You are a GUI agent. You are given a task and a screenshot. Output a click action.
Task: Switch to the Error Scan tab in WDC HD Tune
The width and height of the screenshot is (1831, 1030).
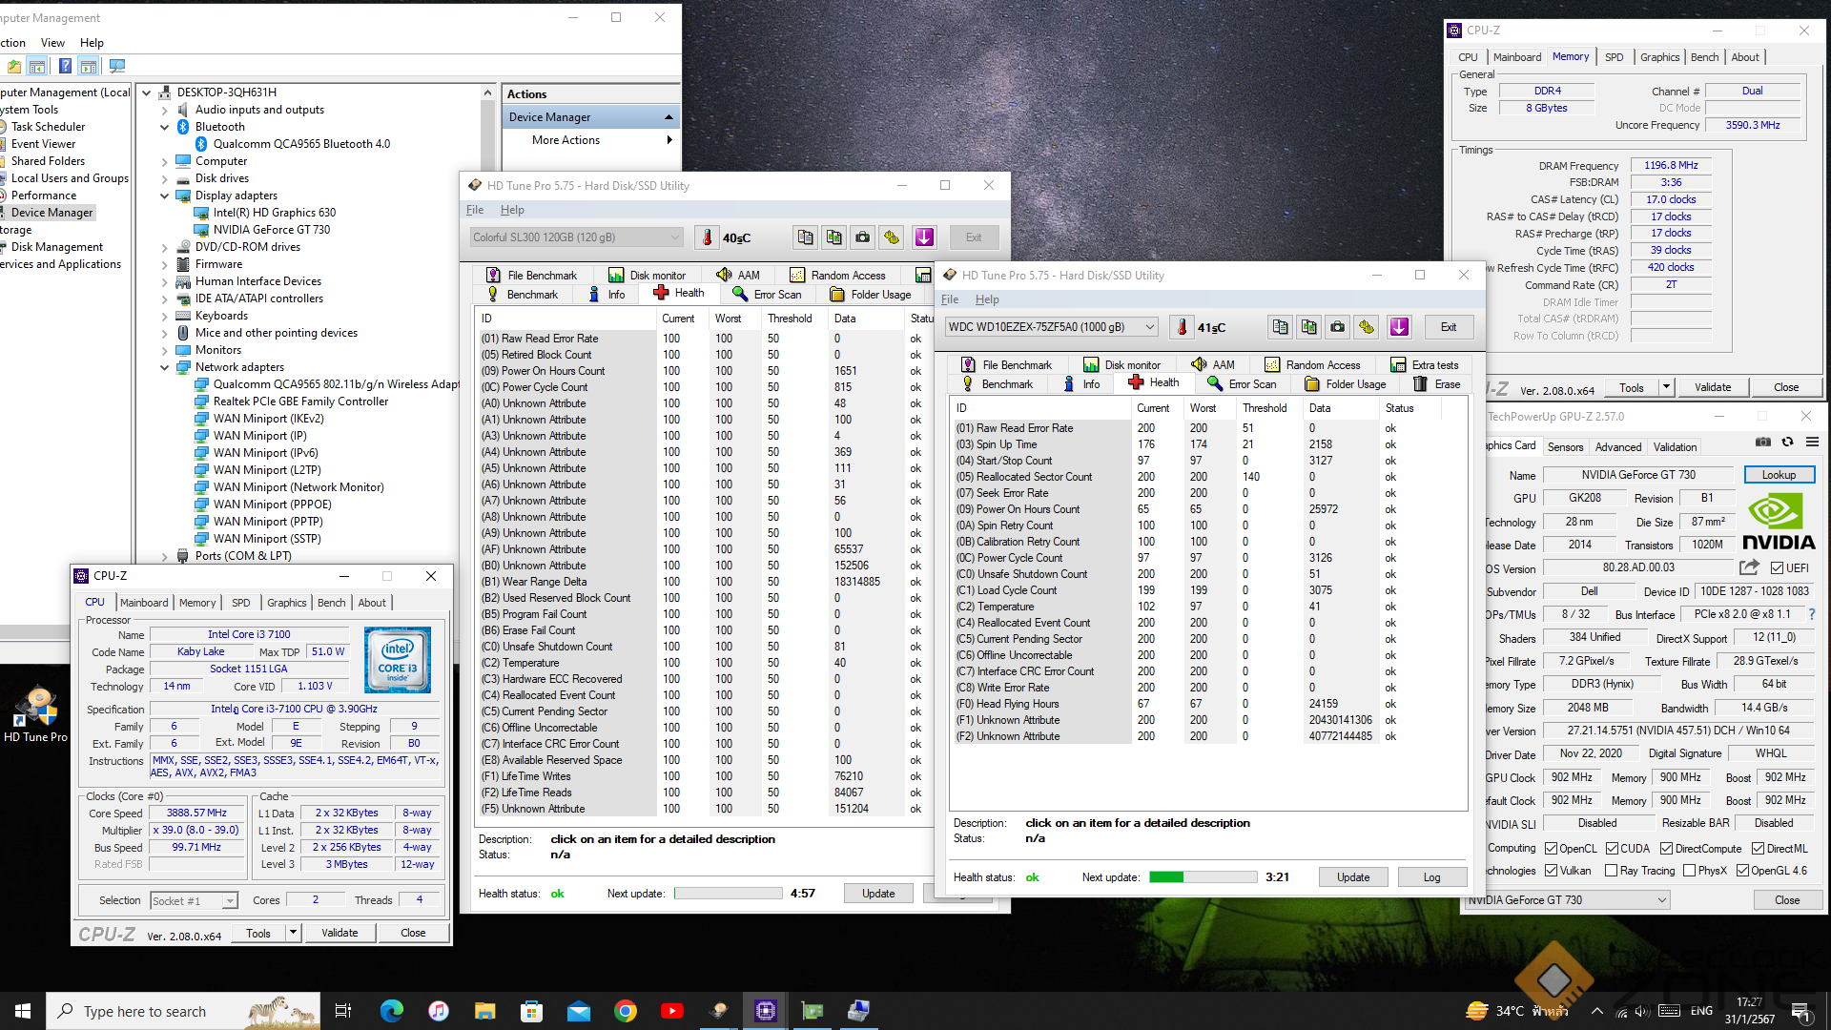(x=1243, y=384)
